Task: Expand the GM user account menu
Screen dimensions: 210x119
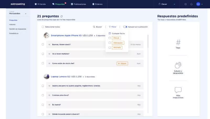Action: coord(200,4)
